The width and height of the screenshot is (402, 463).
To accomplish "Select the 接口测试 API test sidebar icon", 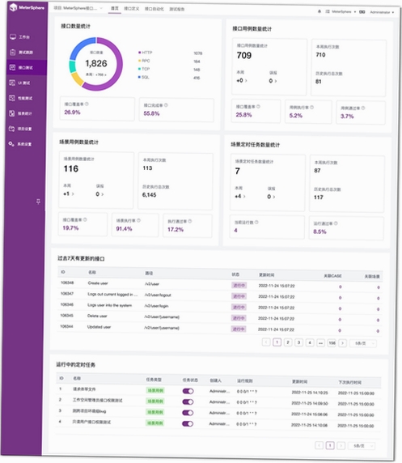I will (12, 68).
